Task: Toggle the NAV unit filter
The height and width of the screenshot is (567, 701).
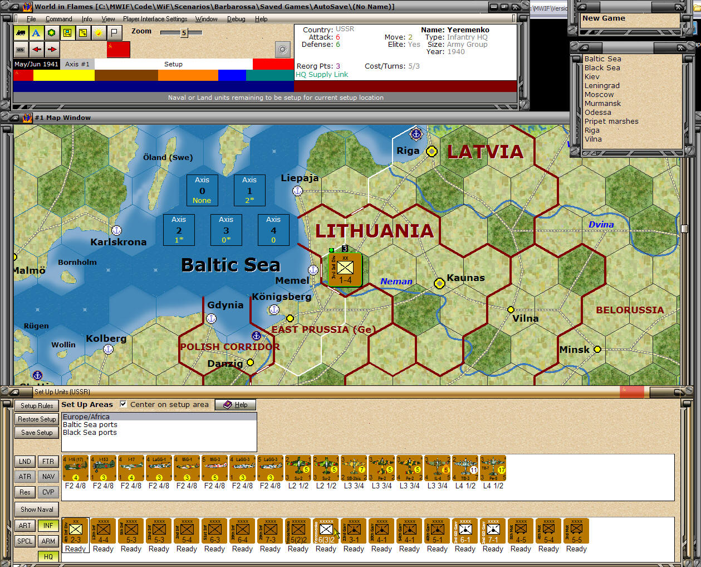Action: (48, 477)
